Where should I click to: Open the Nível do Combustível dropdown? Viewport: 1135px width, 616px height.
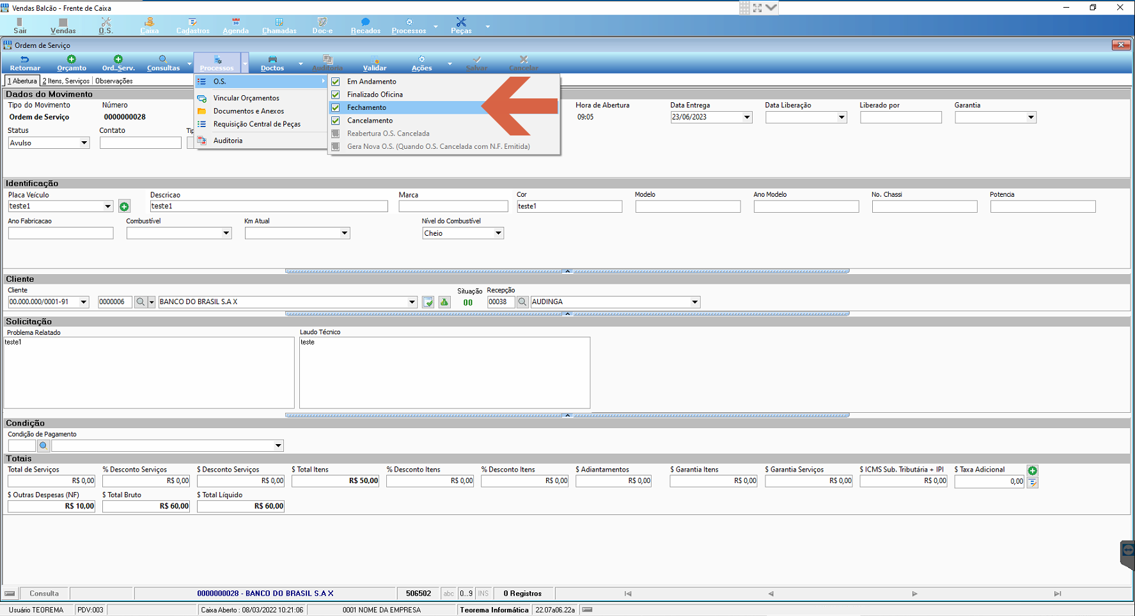pyautogui.click(x=498, y=233)
